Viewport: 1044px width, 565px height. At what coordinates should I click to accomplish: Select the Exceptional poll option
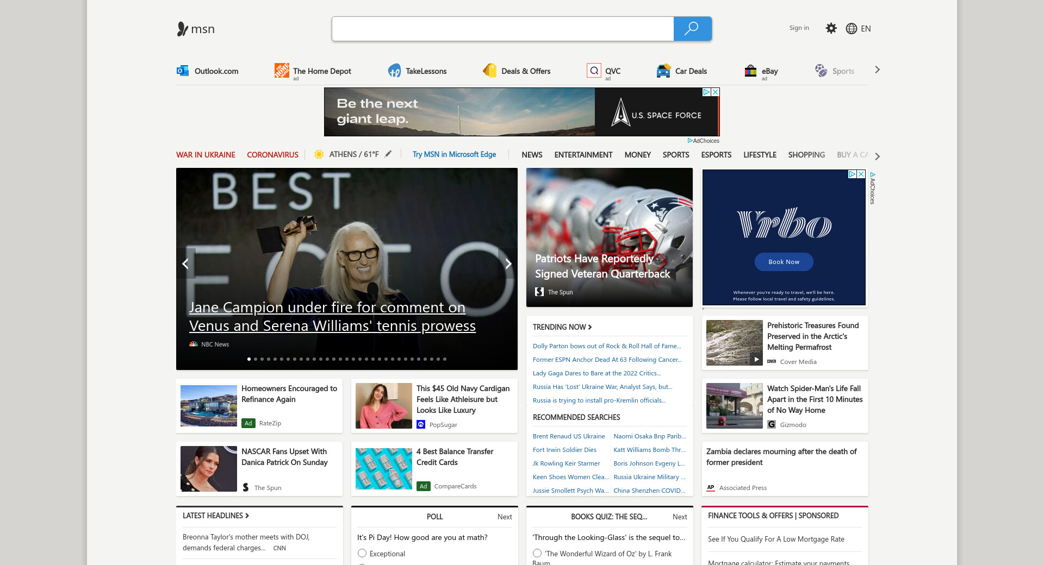point(362,553)
